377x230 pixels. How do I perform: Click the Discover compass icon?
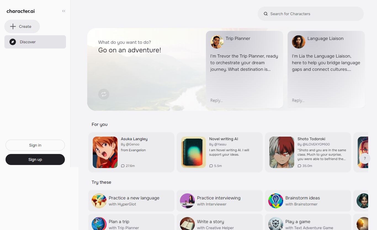(13, 42)
